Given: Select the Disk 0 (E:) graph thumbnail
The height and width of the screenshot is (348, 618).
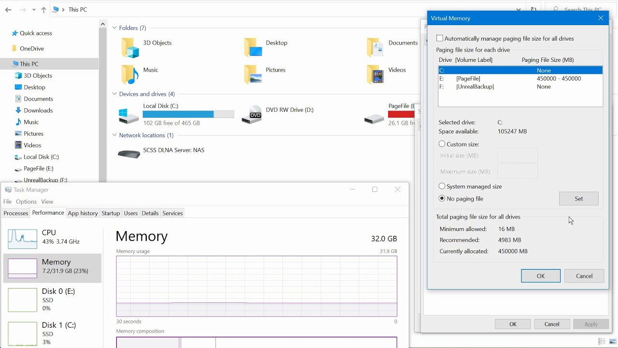Looking at the screenshot, I should (x=23, y=300).
